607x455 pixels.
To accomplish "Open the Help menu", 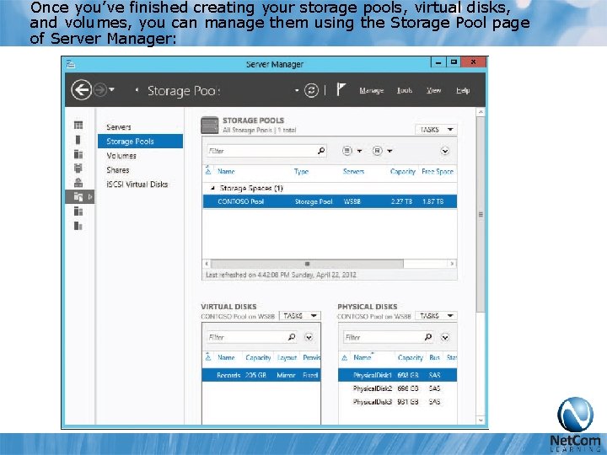I will (x=463, y=90).
